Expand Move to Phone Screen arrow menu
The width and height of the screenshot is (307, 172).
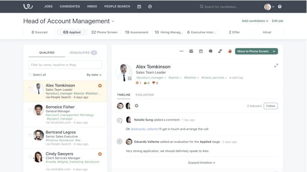(274, 51)
